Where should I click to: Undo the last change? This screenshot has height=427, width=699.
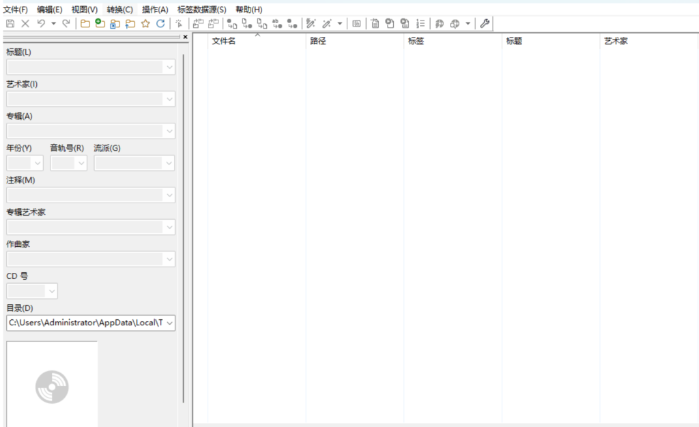click(x=41, y=24)
